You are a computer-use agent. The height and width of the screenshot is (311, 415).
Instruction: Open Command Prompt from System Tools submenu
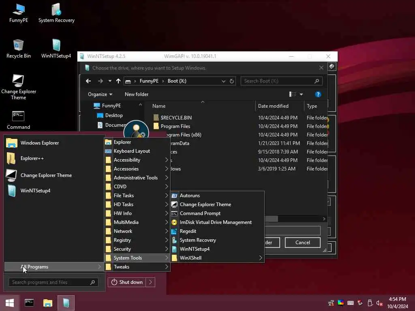click(x=217, y=213)
